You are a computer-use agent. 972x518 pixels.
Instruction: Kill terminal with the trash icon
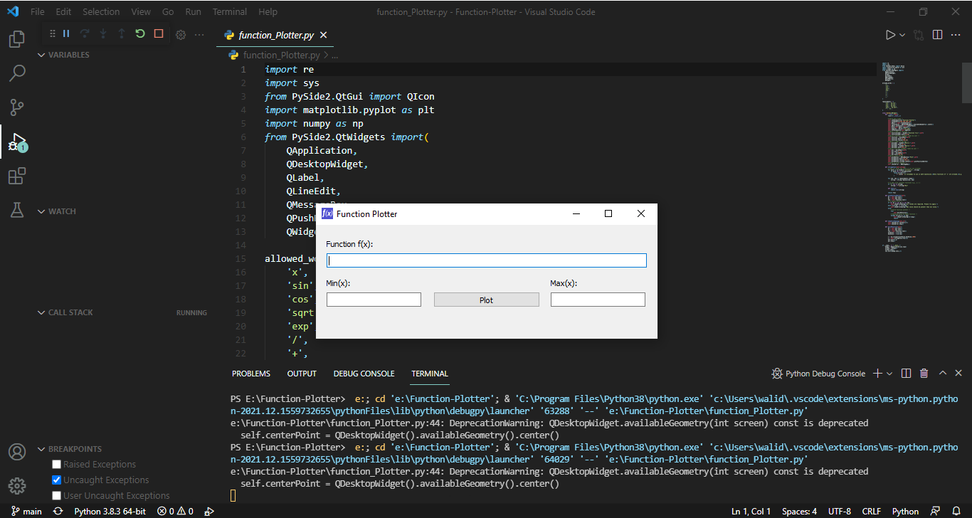click(924, 374)
